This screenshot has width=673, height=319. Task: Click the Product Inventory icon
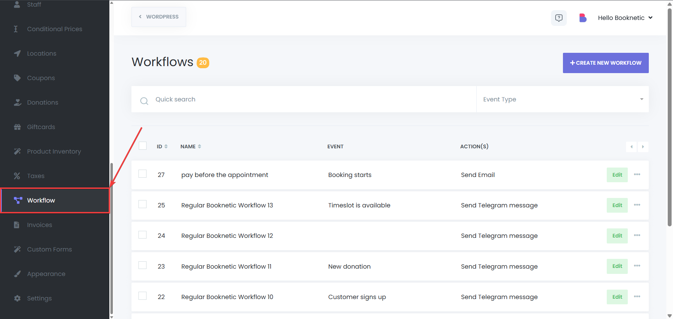tap(17, 151)
